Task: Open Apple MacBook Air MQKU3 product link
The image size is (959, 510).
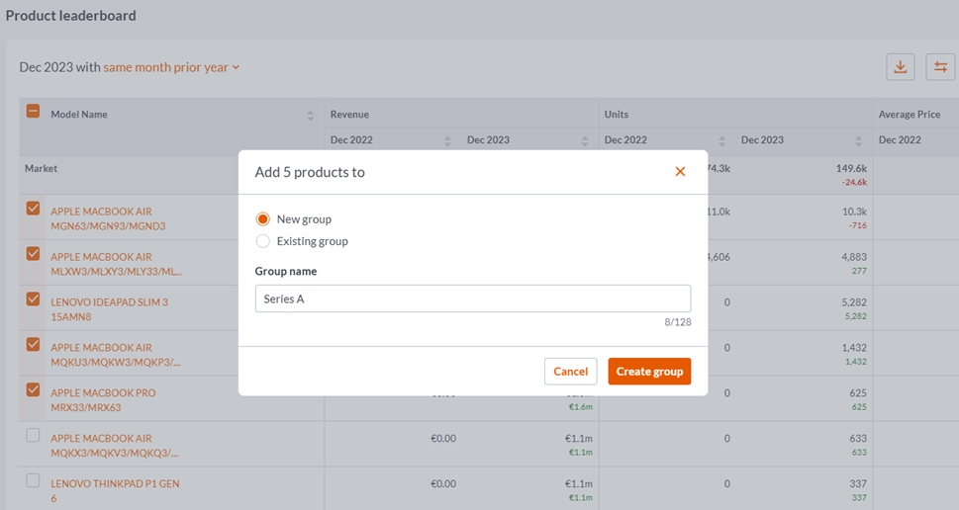Action: point(116,355)
